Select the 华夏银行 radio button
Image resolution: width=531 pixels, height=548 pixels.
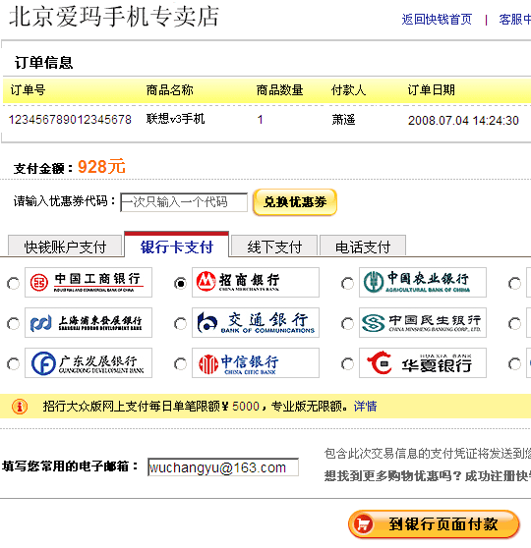(x=347, y=364)
